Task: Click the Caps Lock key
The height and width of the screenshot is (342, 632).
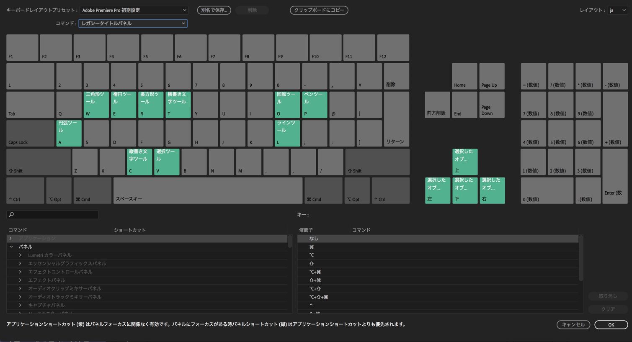Action: [30, 133]
